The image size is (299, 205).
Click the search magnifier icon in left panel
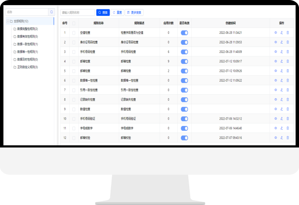(x=51, y=12)
